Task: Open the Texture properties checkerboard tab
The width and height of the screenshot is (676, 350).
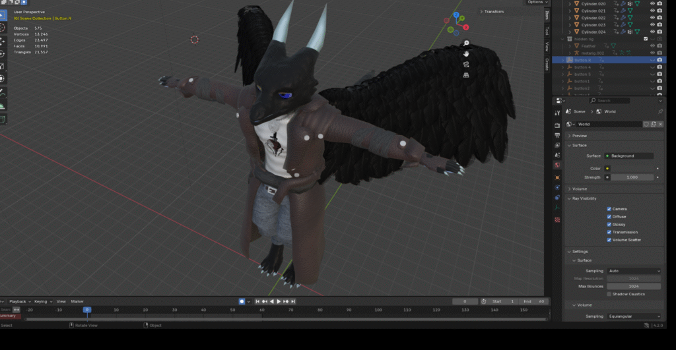Action: pyautogui.click(x=557, y=219)
